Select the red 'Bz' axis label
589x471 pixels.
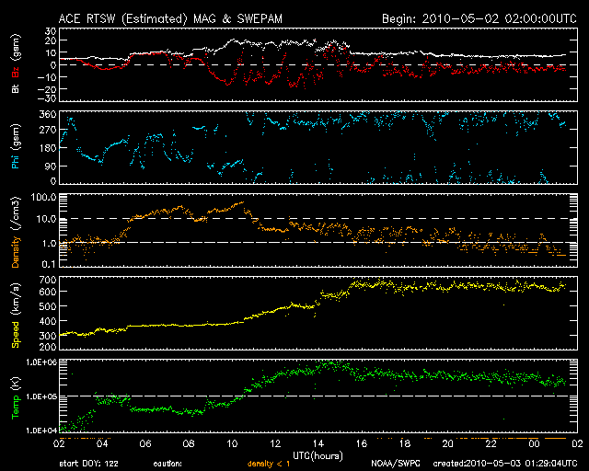16,73
